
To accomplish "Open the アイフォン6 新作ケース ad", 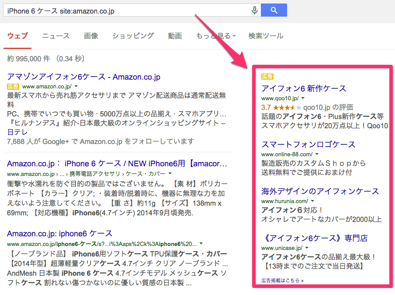I will point(304,88).
